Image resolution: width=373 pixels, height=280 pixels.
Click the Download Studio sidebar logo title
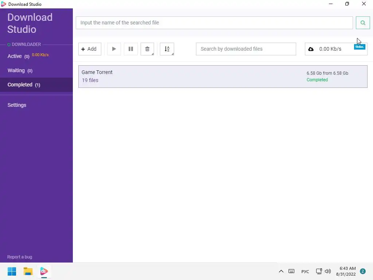coord(30,23)
